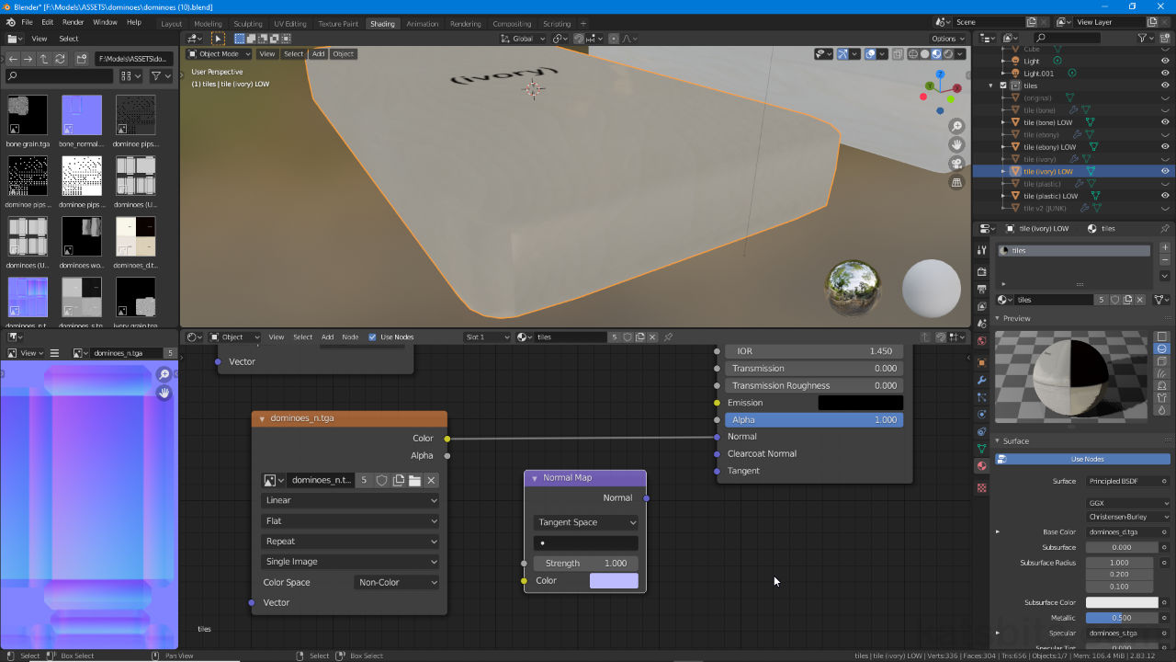Open the Render menu in the top bar

pyautogui.click(x=73, y=21)
